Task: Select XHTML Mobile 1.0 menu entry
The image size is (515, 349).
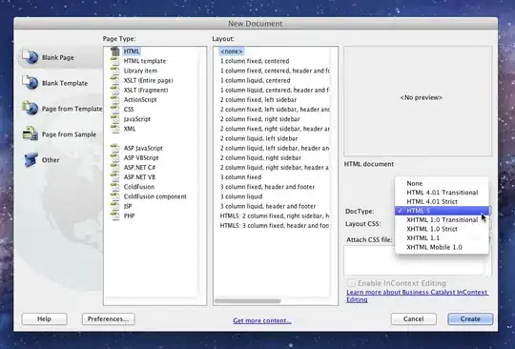Action: click(442, 247)
